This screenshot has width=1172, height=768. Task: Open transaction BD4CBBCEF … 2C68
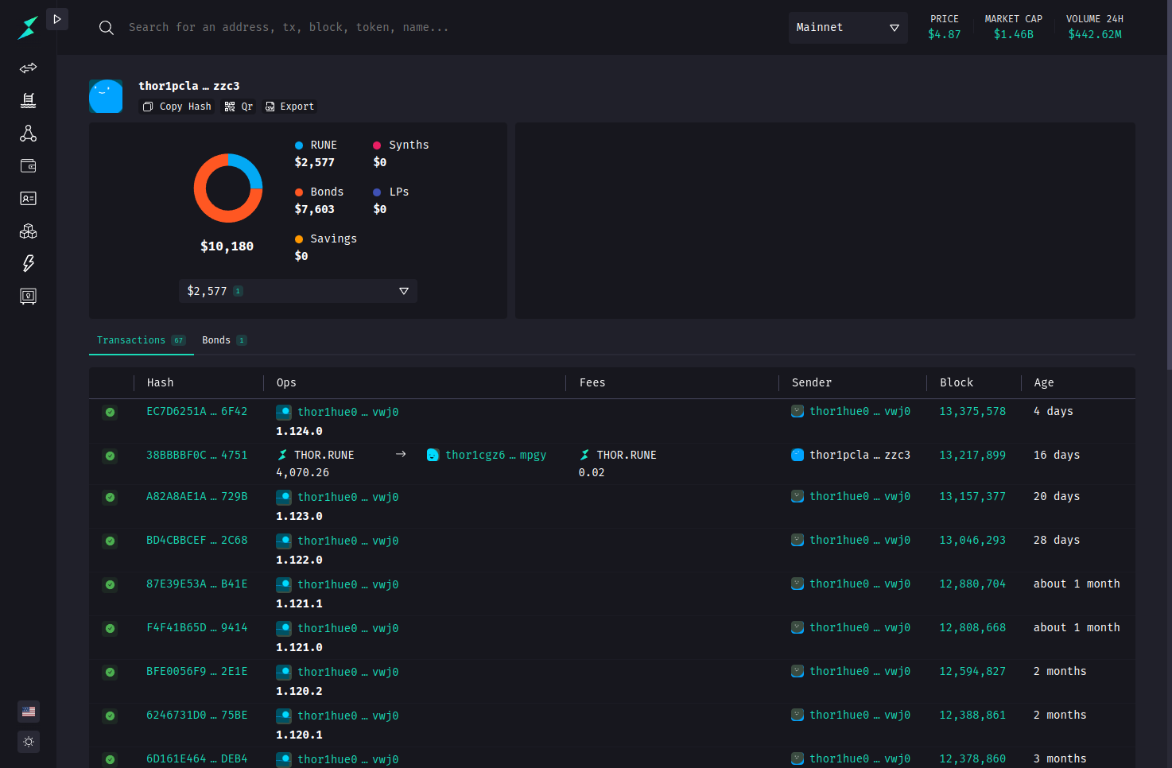(196, 540)
